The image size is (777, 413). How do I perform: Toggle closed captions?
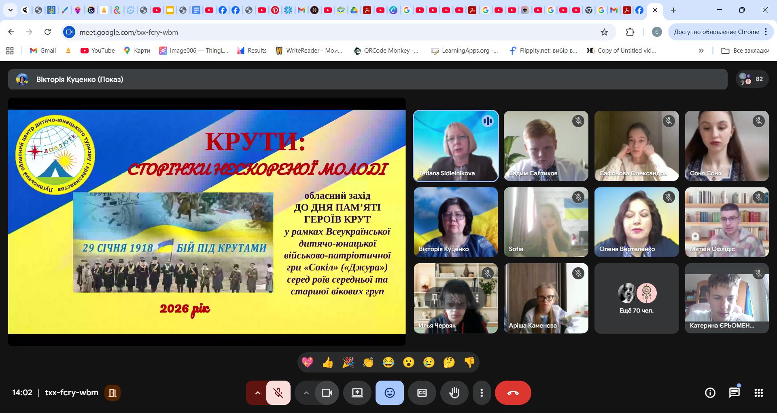tap(422, 393)
